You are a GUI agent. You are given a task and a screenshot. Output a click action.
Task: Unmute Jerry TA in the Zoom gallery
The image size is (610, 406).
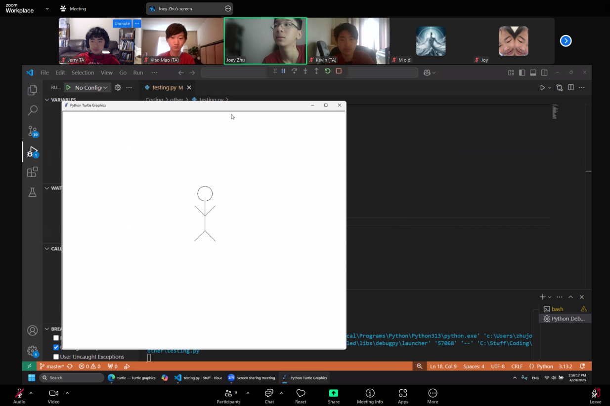[122, 23]
